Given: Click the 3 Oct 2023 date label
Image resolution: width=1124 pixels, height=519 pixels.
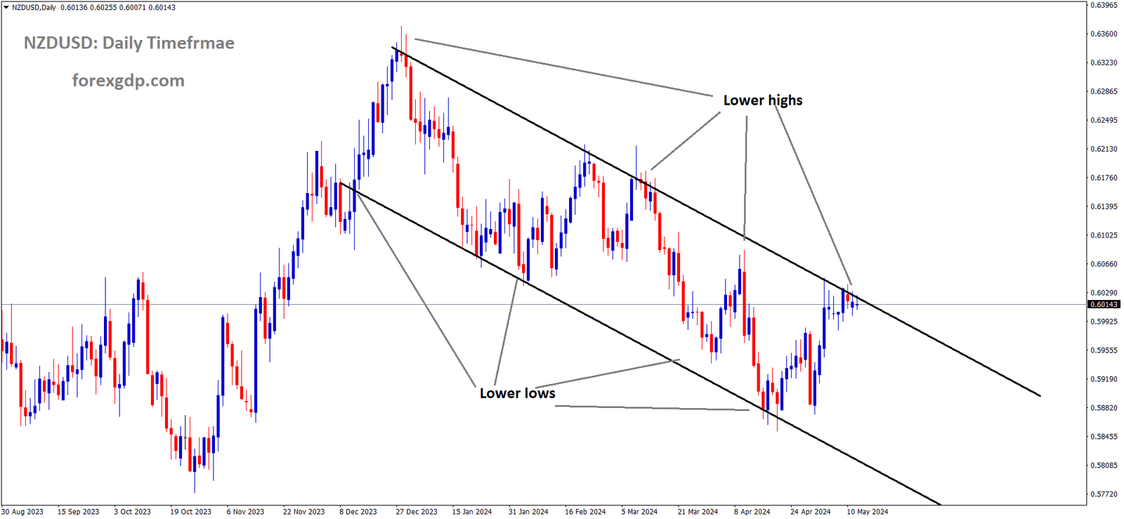Looking at the screenshot, I should [133, 512].
